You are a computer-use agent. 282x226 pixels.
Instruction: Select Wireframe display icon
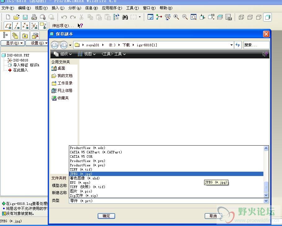coord(241,17)
